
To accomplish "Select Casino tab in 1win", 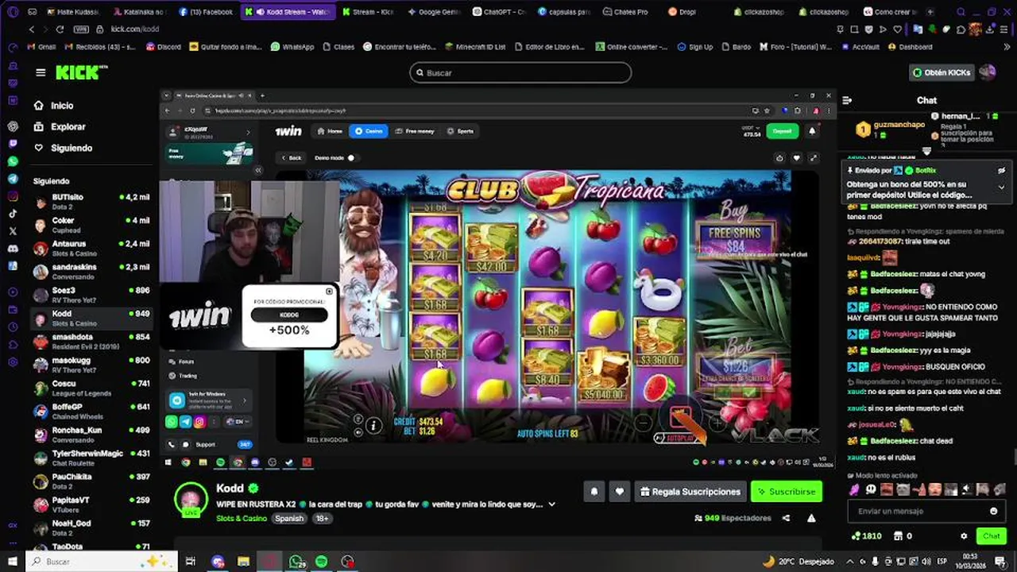I will click(369, 131).
